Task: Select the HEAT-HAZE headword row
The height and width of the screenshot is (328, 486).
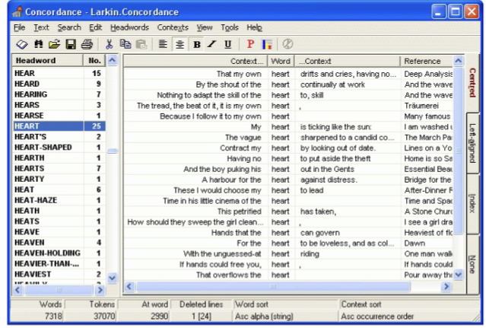Action: [59, 200]
